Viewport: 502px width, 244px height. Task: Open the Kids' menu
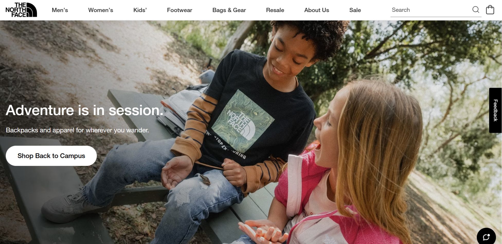[140, 10]
